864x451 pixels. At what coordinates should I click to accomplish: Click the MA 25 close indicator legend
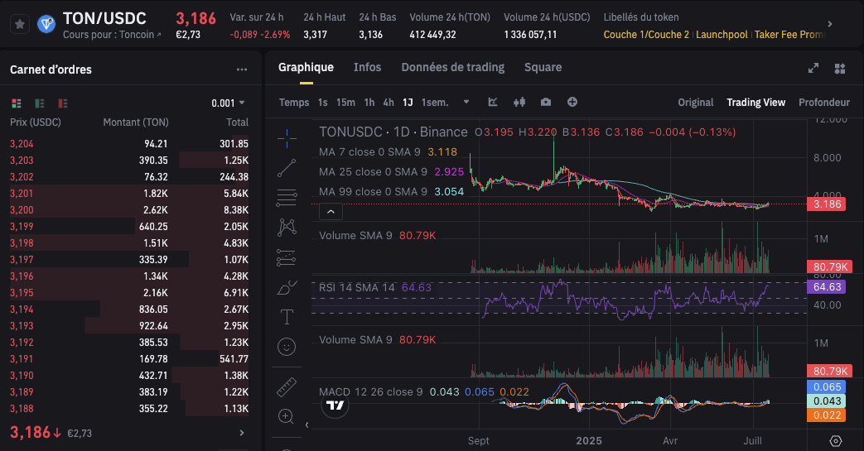click(391, 172)
